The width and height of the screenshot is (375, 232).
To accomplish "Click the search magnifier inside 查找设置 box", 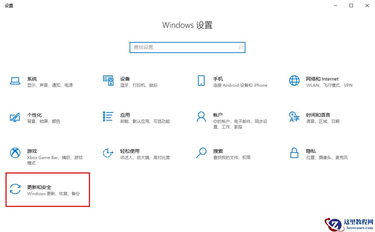I will click(x=240, y=48).
